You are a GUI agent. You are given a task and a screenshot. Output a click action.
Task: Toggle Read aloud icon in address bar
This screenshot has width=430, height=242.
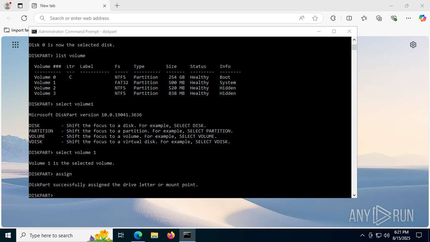click(x=302, y=18)
